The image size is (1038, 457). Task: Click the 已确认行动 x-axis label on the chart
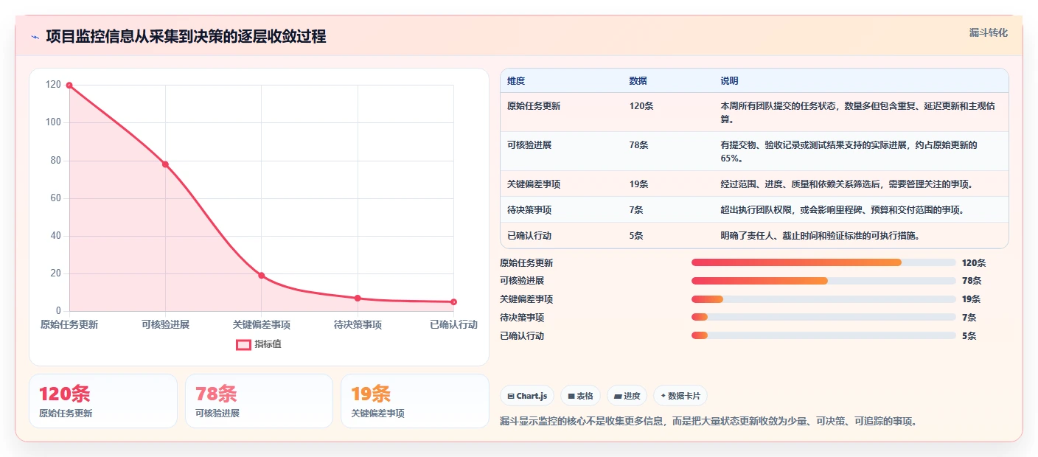click(x=454, y=325)
